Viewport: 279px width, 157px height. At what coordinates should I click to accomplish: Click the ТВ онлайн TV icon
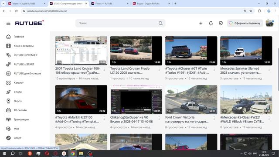(8, 110)
